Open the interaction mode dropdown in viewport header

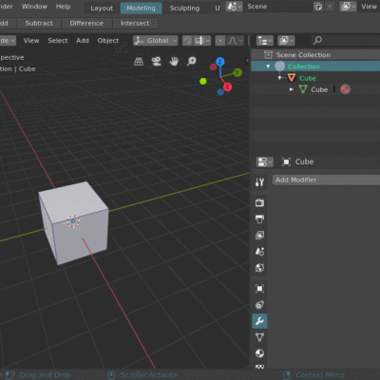point(8,41)
